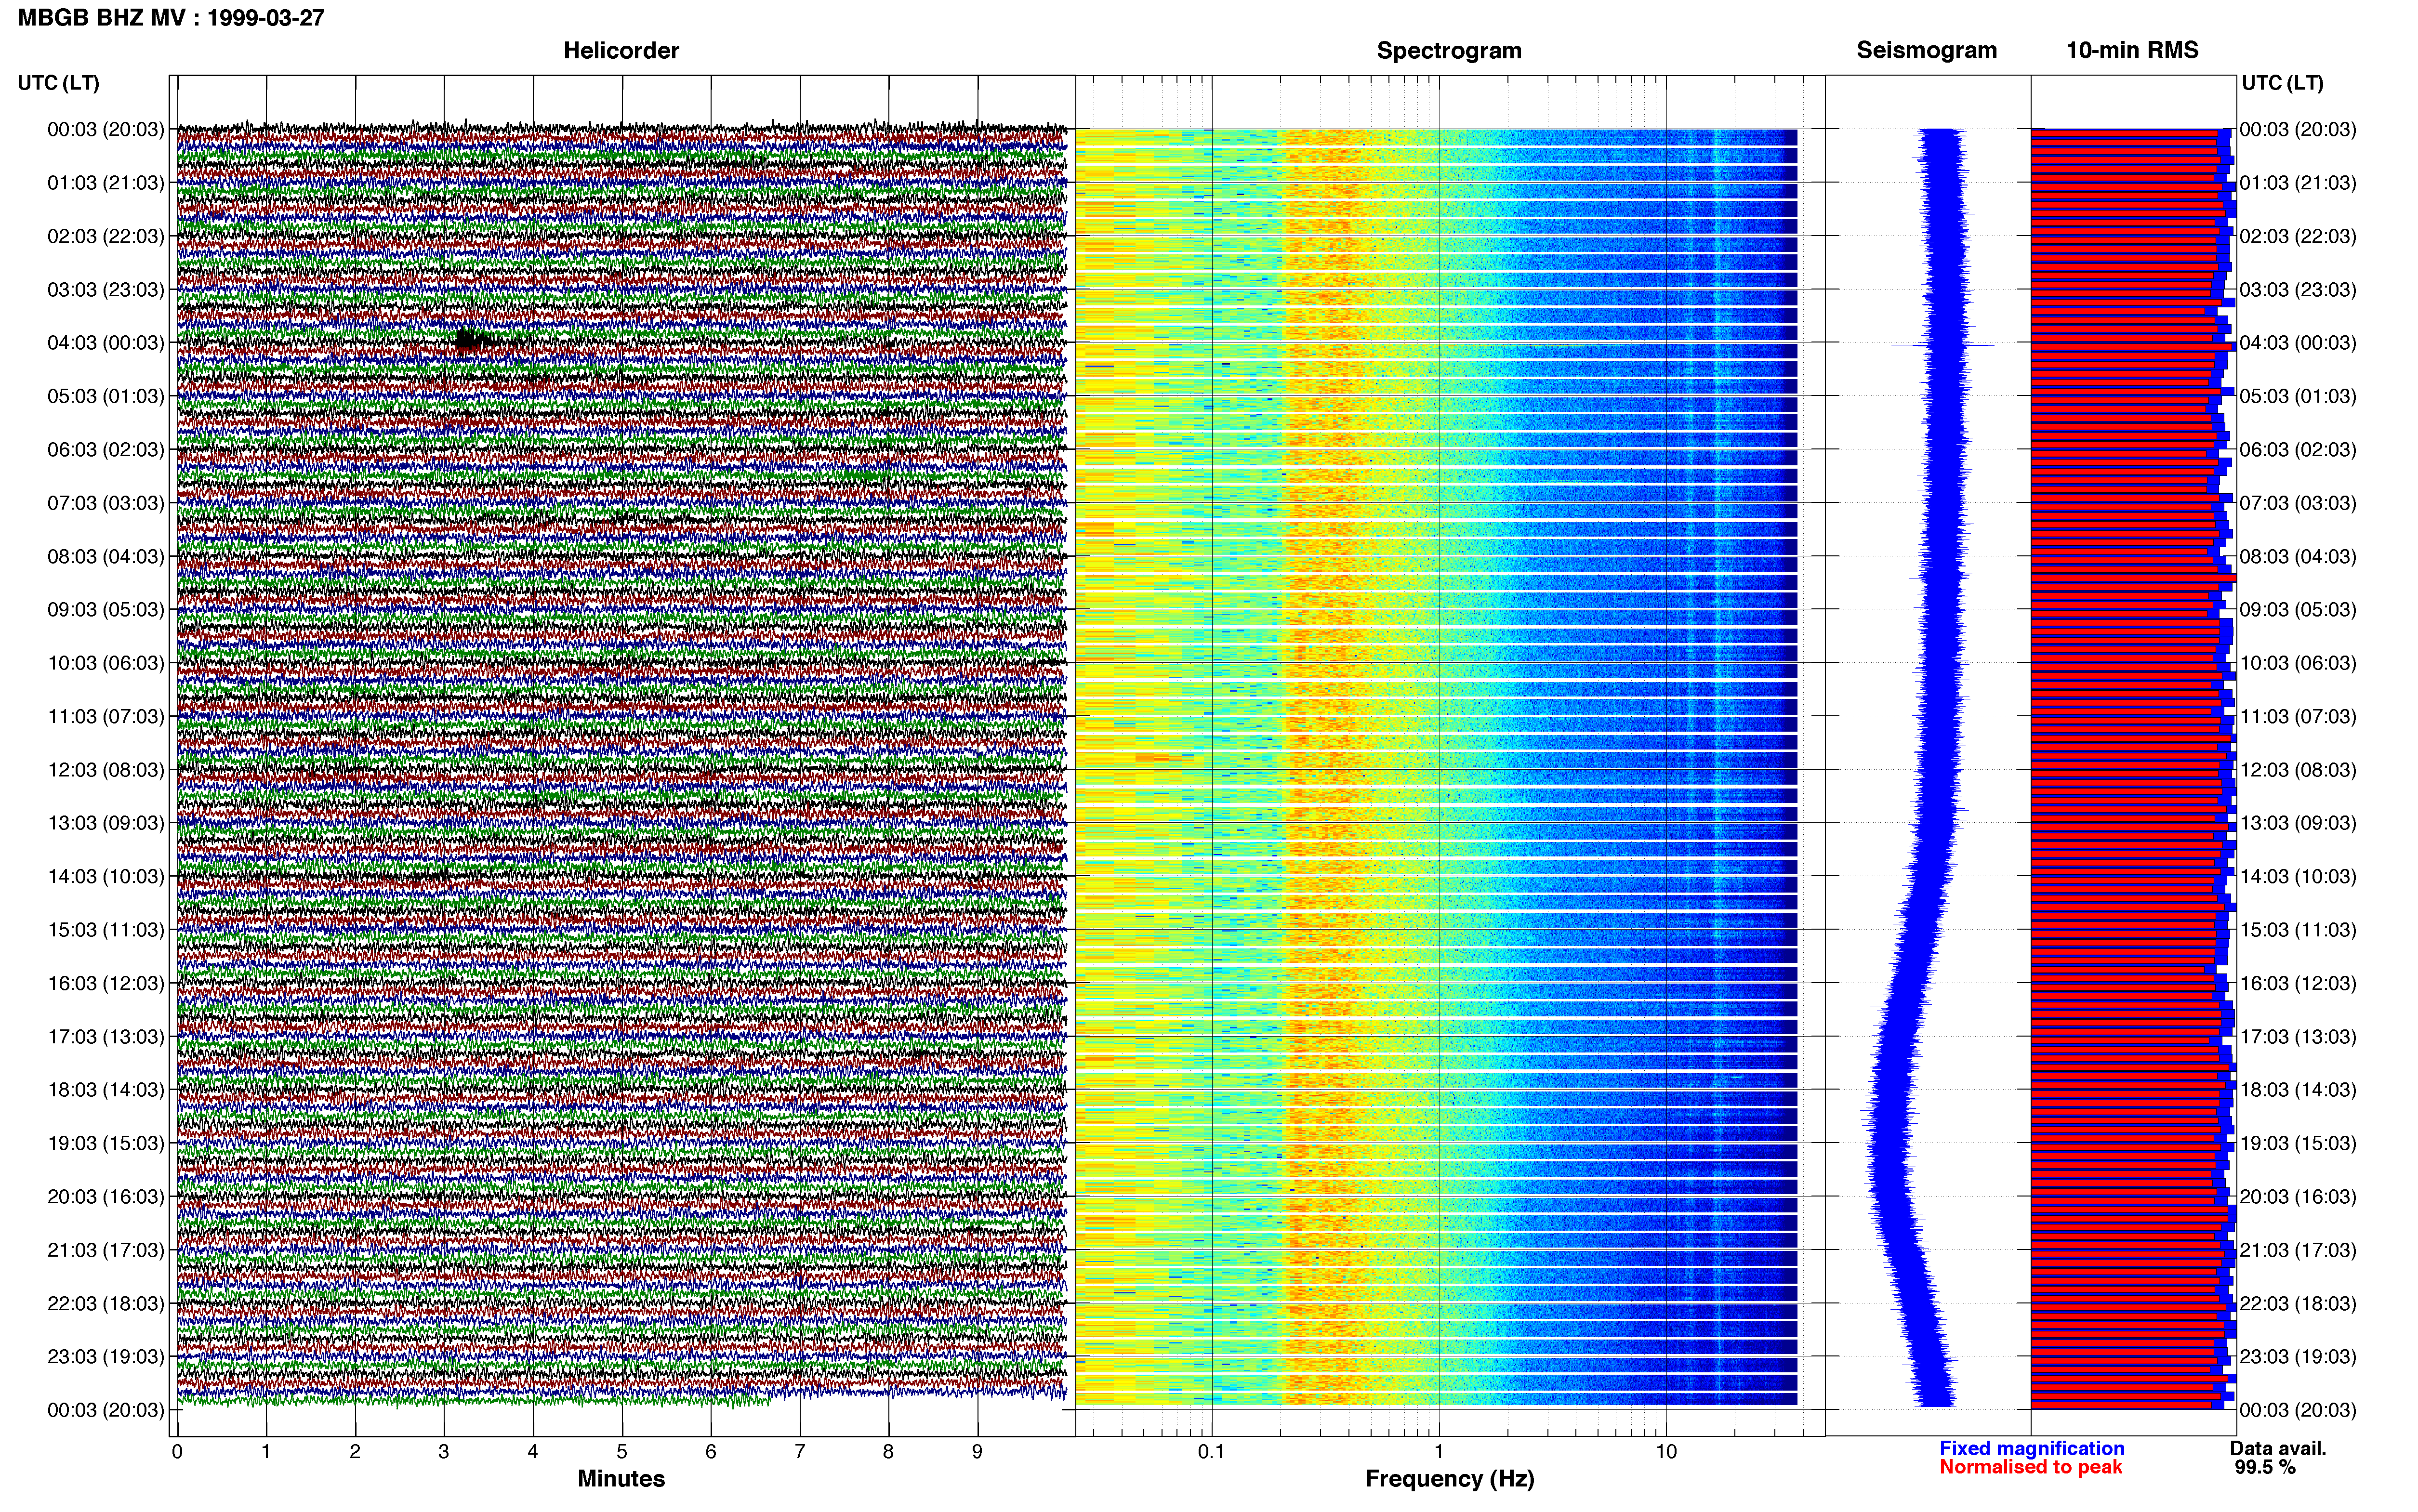This screenshot has width=2418, height=1512.
Task: Click the right "UTC (LT)" axis label
Action: click(x=2283, y=83)
